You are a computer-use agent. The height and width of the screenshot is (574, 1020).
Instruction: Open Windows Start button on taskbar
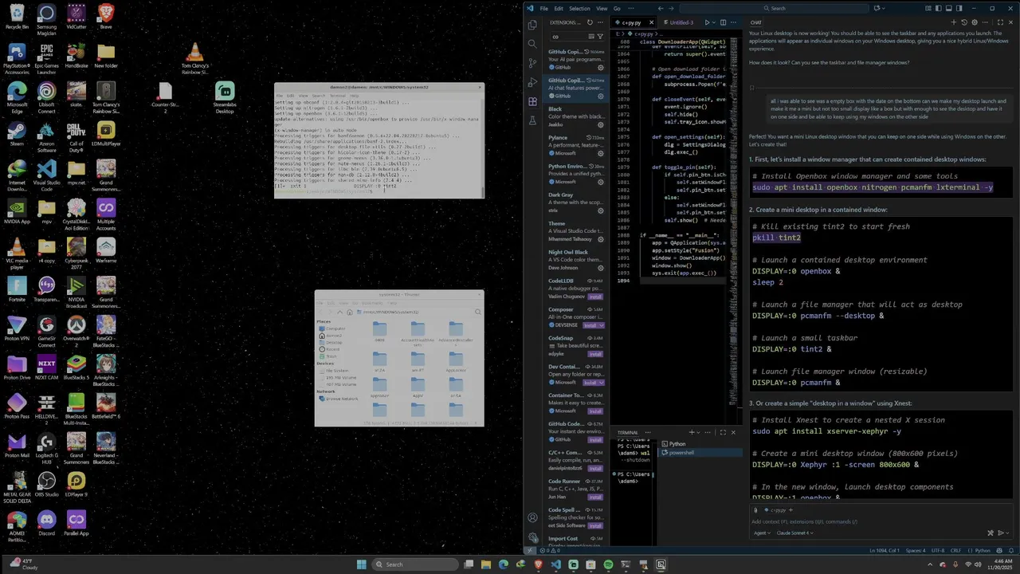click(x=361, y=564)
